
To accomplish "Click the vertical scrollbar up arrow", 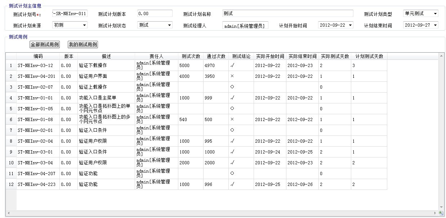I will coord(441,56).
